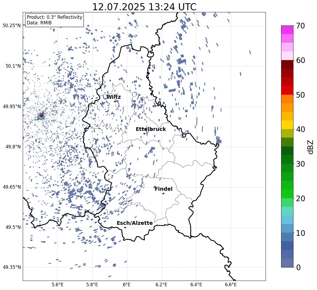317x290 pixels.
Task: Click the colorbar tick label 40
Action: [300, 129]
